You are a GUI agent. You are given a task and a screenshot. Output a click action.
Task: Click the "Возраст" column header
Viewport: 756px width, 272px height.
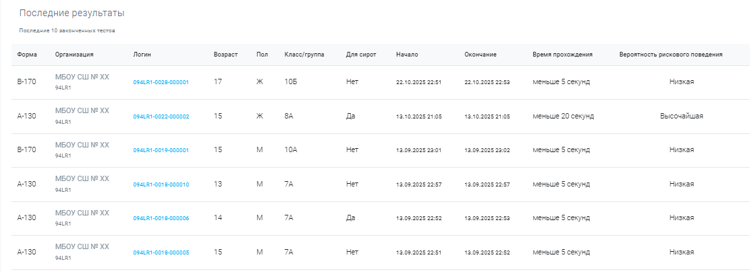pos(225,55)
